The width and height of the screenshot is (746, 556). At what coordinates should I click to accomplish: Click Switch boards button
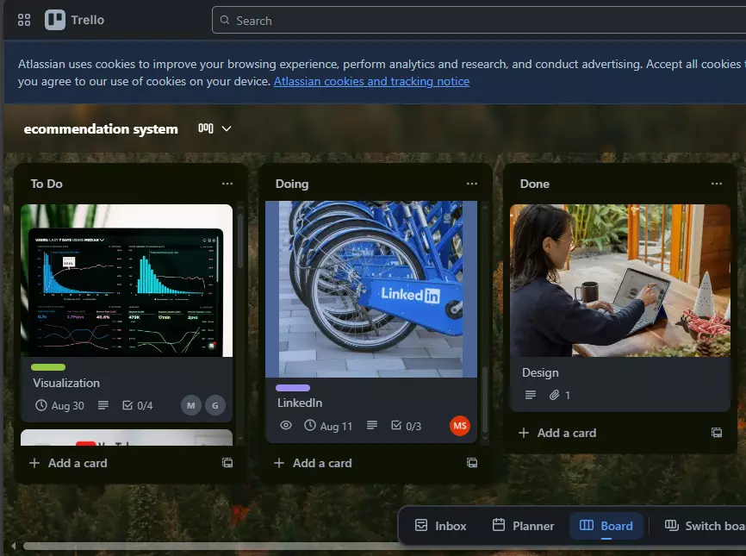pyautogui.click(x=706, y=526)
